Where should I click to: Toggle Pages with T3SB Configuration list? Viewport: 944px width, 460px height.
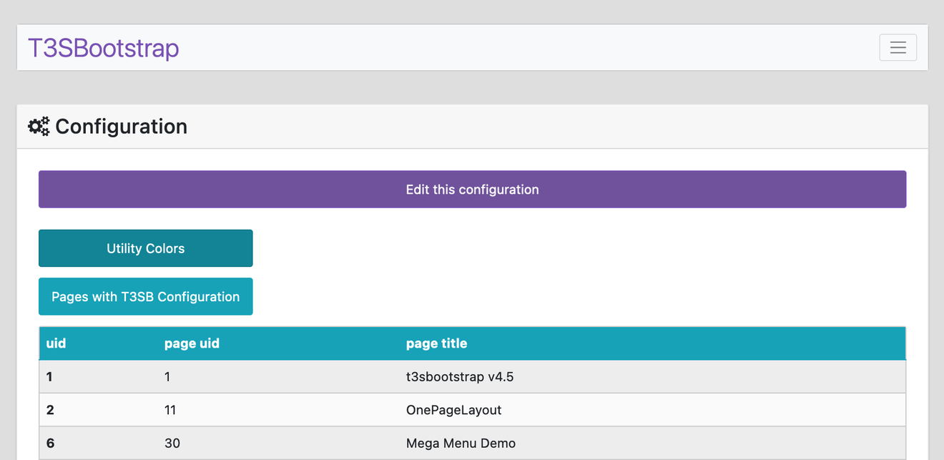[x=146, y=296]
